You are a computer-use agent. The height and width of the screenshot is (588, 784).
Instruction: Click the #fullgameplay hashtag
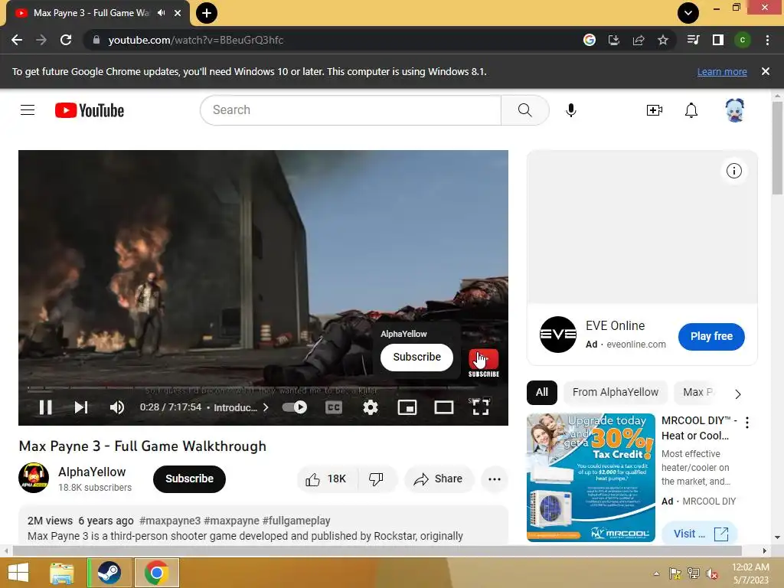tap(296, 521)
